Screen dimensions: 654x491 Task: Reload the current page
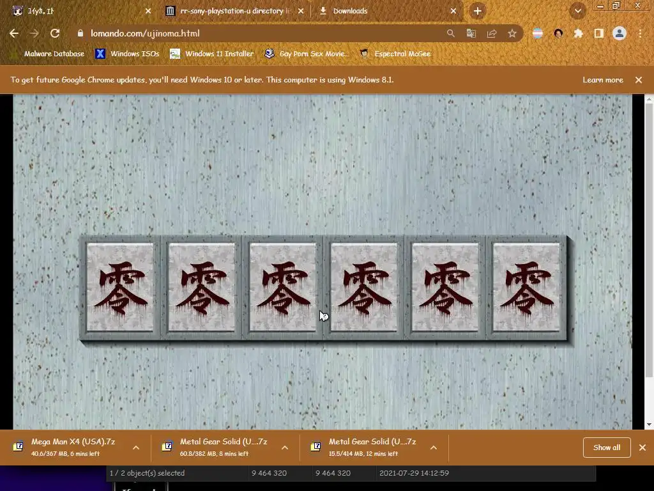55,33
